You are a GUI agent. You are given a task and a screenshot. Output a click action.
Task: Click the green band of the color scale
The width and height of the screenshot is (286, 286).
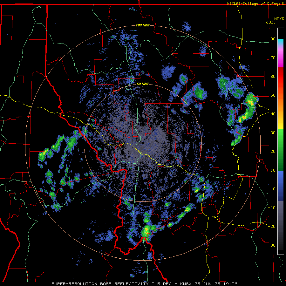(x=281, y=150)
